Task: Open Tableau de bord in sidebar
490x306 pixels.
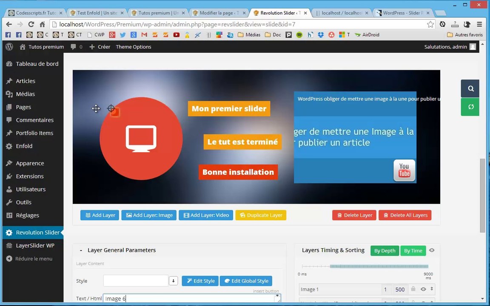Action: 33,64
